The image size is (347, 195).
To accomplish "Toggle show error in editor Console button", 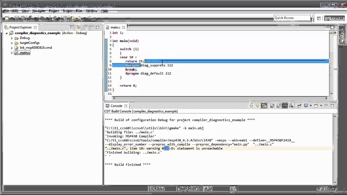I will 264,106.
